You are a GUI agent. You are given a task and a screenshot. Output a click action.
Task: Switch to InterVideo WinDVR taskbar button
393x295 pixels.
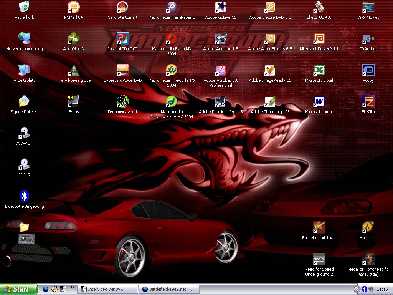coord(108,289)
